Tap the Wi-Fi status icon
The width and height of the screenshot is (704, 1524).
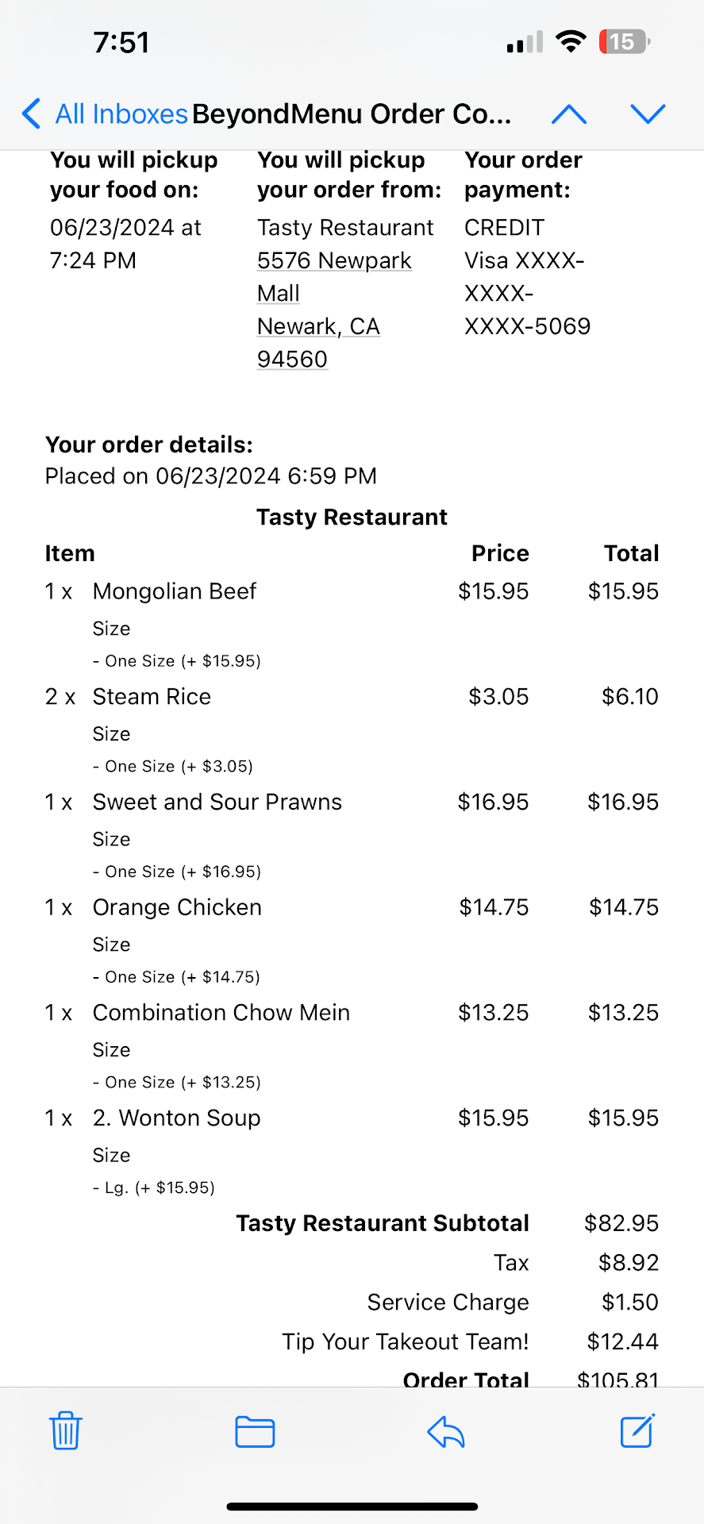point(570,41)
